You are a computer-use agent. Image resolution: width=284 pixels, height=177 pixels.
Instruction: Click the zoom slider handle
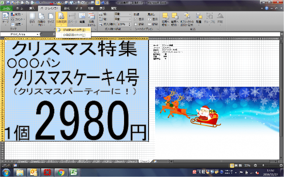[263, 165]
